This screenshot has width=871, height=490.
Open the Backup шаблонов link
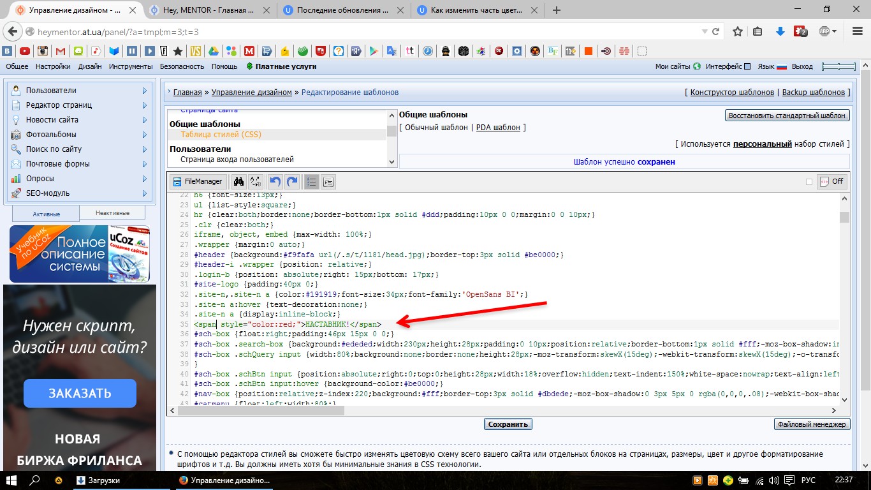coord(813,93)
